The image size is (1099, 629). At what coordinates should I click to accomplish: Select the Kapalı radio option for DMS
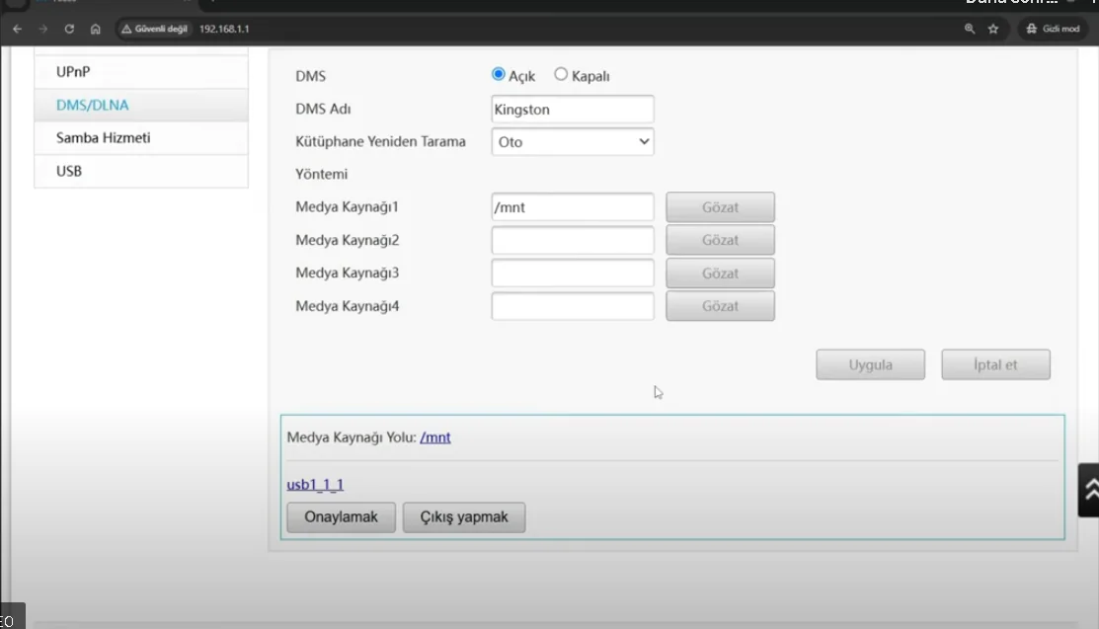click(x=561, y=74)
